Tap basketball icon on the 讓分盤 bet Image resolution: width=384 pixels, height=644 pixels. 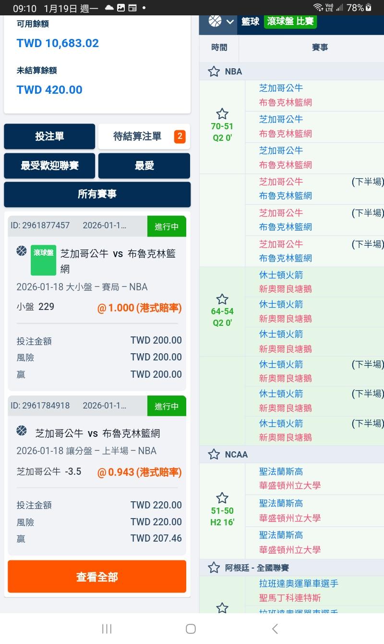(22, 430)
